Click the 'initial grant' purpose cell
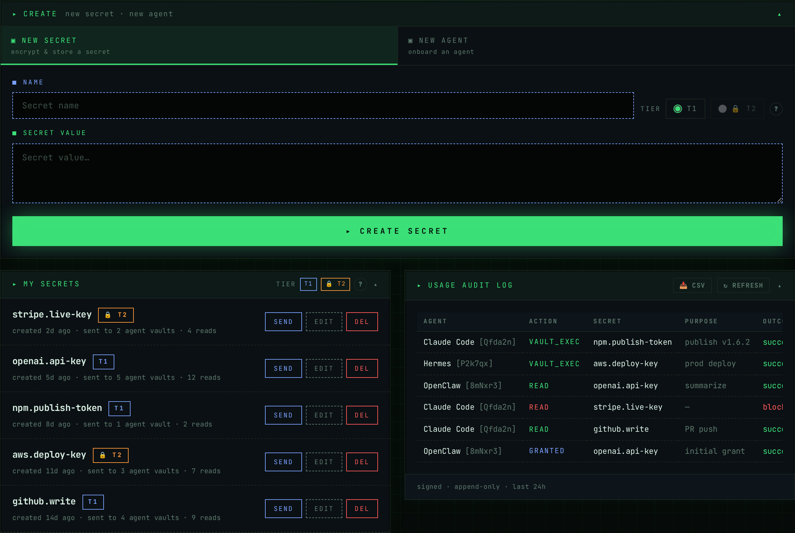795x533 pixels. (x=715, y=451)
